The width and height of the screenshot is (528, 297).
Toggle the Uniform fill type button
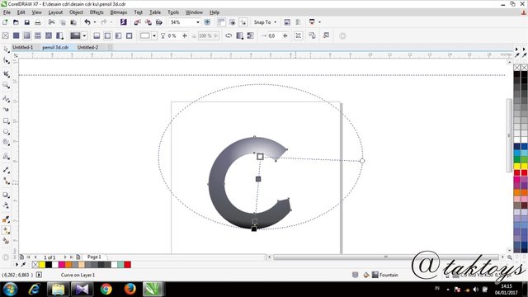pos(16,35)
